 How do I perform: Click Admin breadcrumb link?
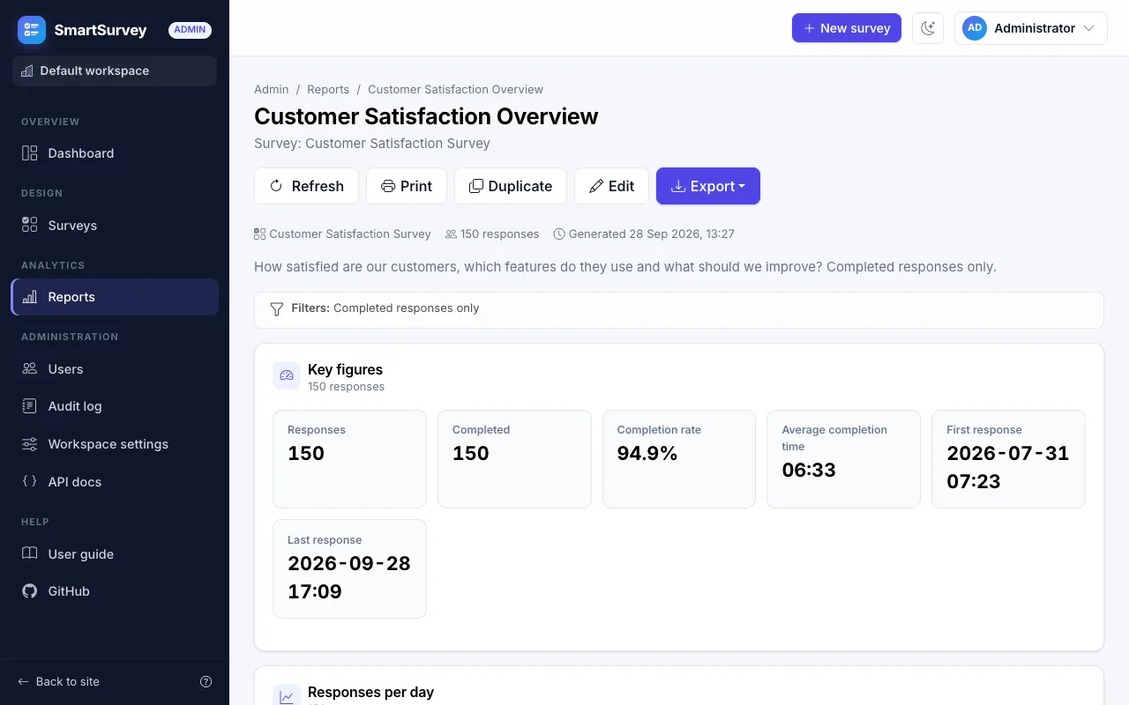pos(272,89)
